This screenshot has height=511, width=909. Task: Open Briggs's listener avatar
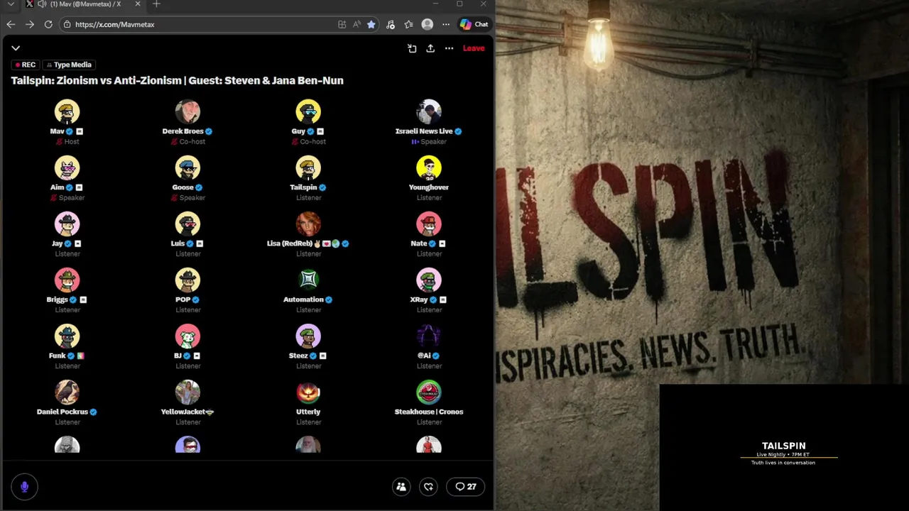tap(67, 280)
